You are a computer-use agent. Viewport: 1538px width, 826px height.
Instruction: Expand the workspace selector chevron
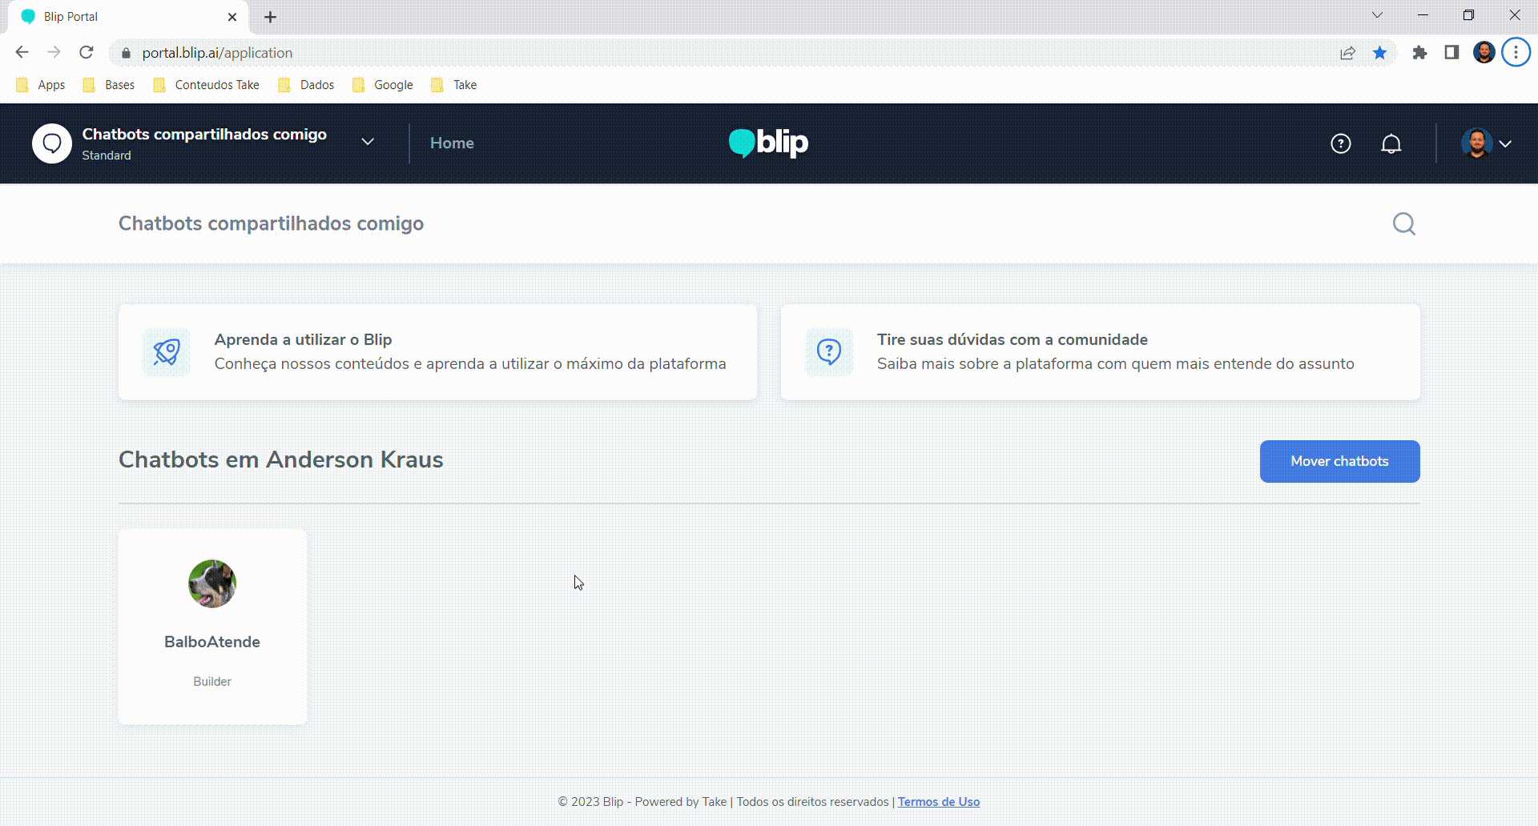point(368,142)
